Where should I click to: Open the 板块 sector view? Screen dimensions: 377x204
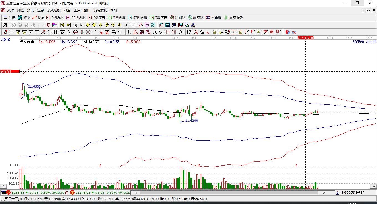[24, 17]
